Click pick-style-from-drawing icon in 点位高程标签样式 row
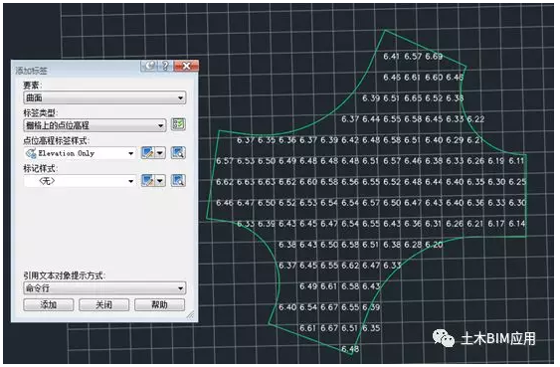This screenshot has width=560, height=367. pyautogui.click(x=178, y=153)
